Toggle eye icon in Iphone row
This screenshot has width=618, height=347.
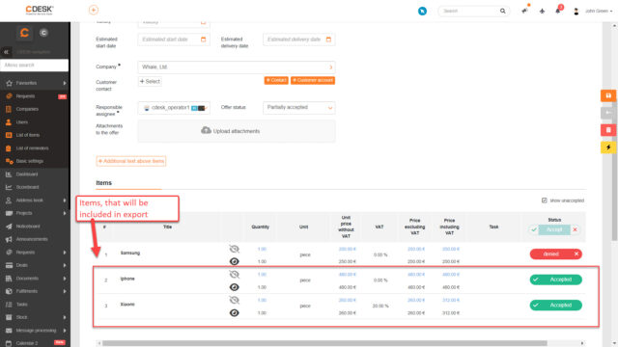pyautogui.click(x=234, y=287)
